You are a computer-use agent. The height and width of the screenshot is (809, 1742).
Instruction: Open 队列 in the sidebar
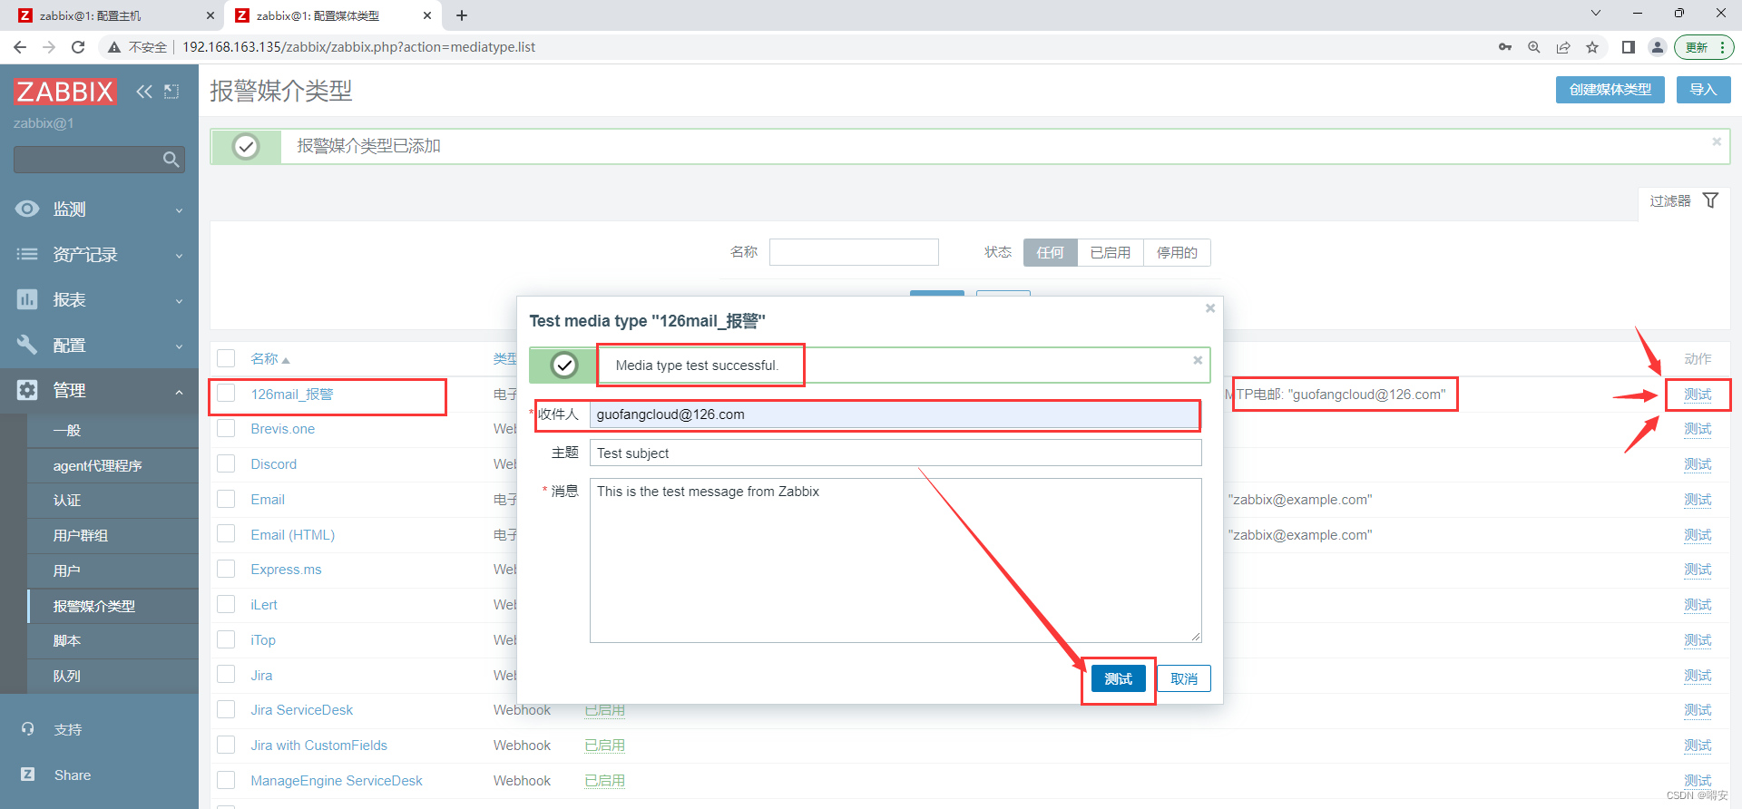[67, 676]
